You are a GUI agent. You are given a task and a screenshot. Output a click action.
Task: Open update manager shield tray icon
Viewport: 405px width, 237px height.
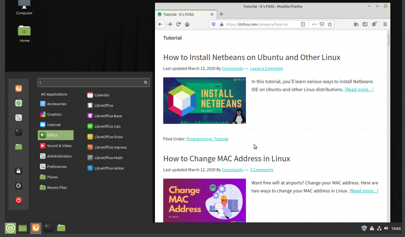(x=364, y=228)
